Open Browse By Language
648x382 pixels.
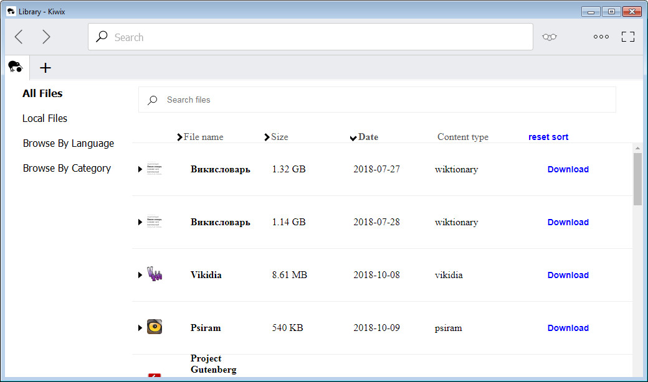[68, 143]
